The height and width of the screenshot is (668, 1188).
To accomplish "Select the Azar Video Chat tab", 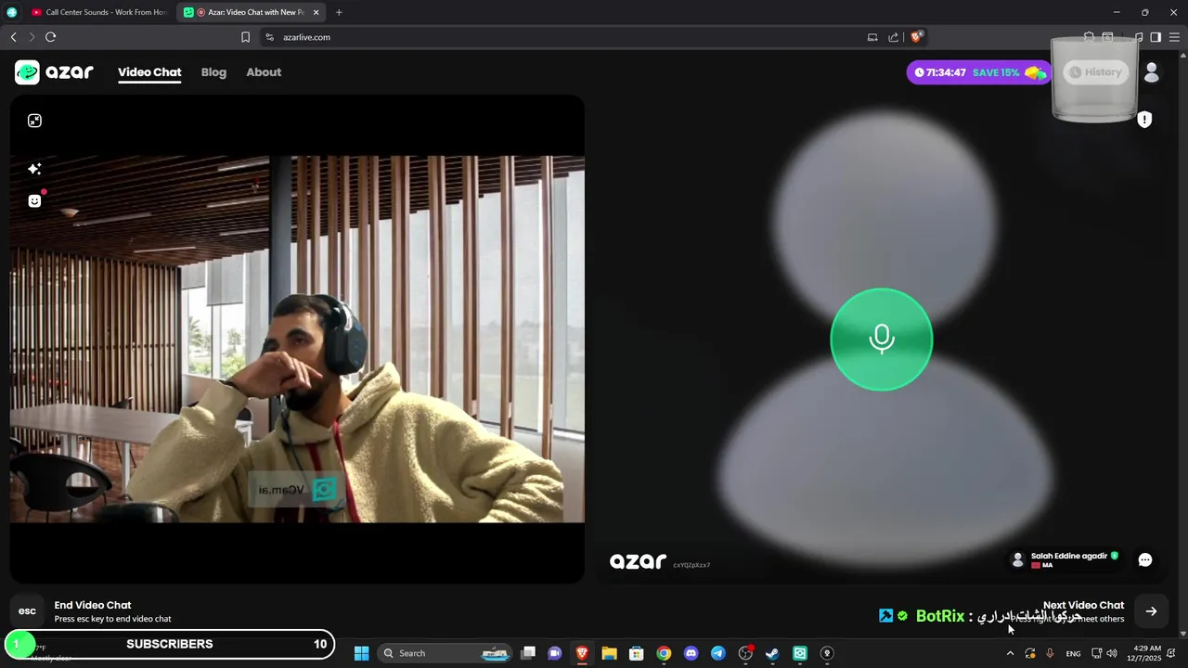I will (251, 12).
